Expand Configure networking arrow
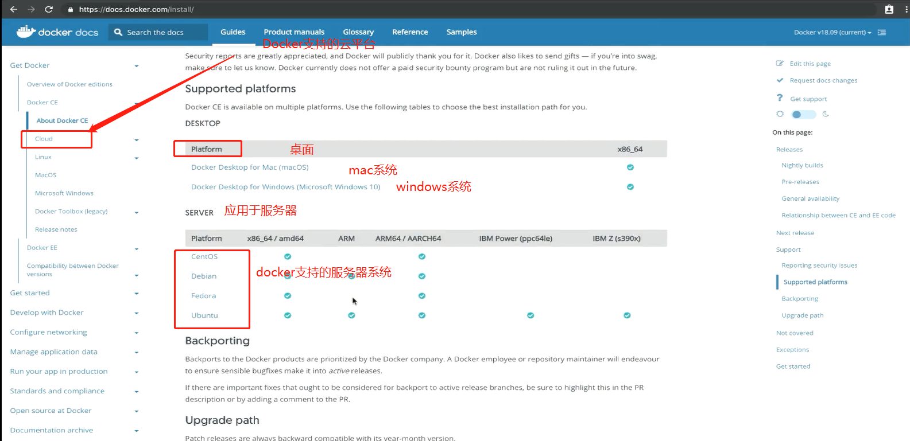 pyautogui.click(x=137, y=333)
